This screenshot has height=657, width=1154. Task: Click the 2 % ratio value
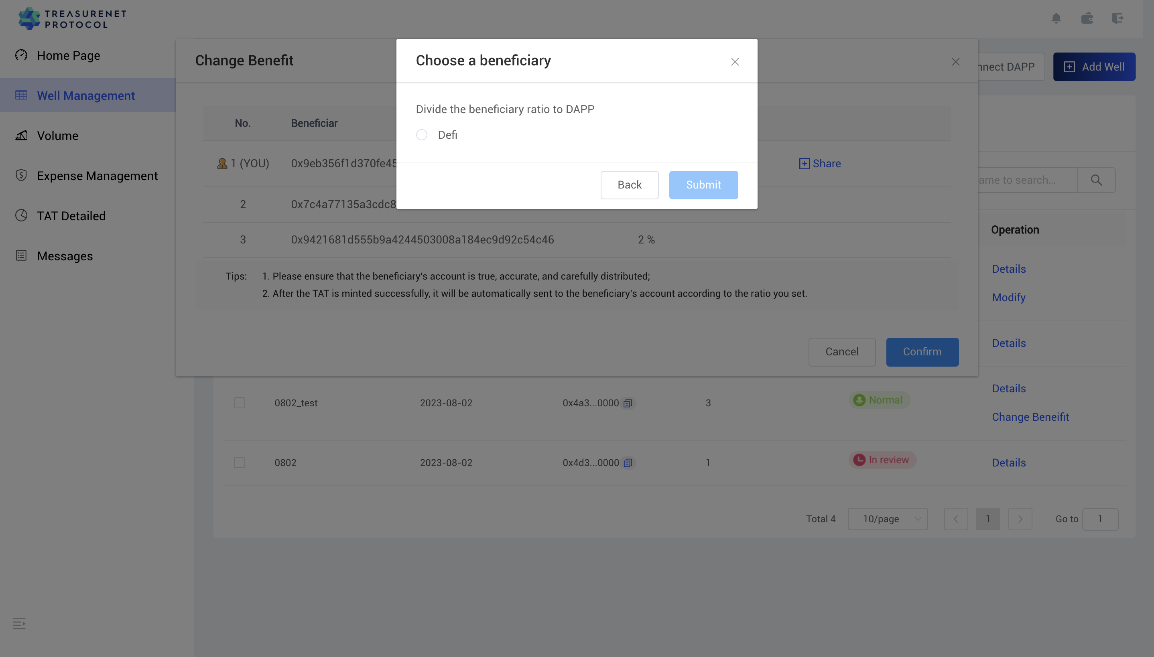(x=646, y=239)
